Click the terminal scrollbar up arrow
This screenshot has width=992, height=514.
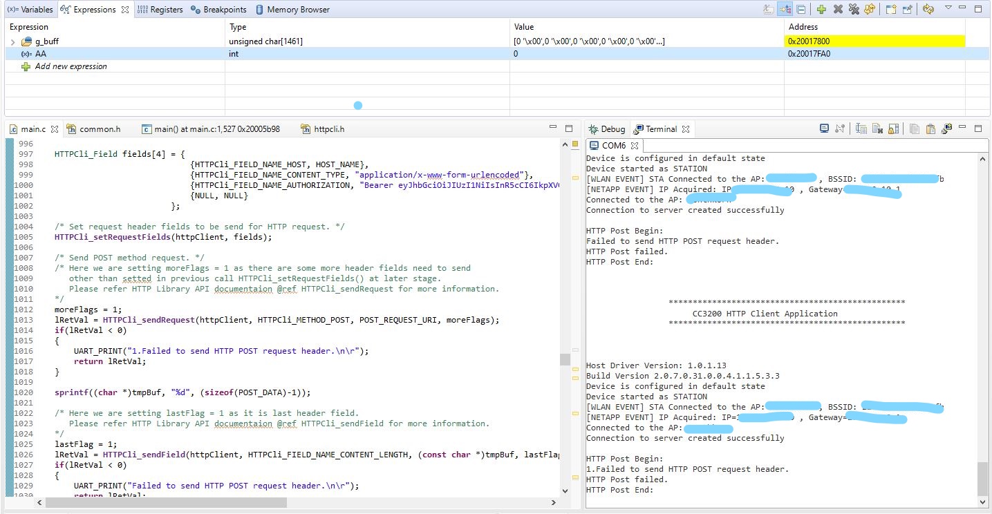click(983, 158)
